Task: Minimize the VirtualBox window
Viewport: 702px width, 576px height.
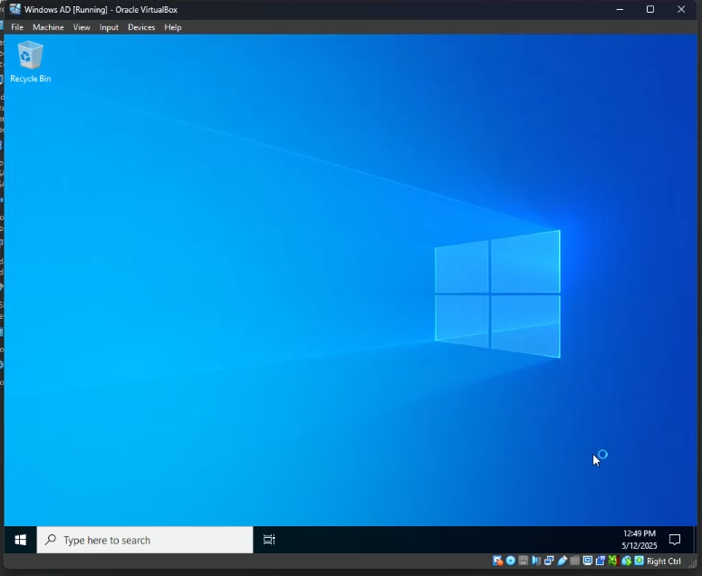Action: pos(620,9)
